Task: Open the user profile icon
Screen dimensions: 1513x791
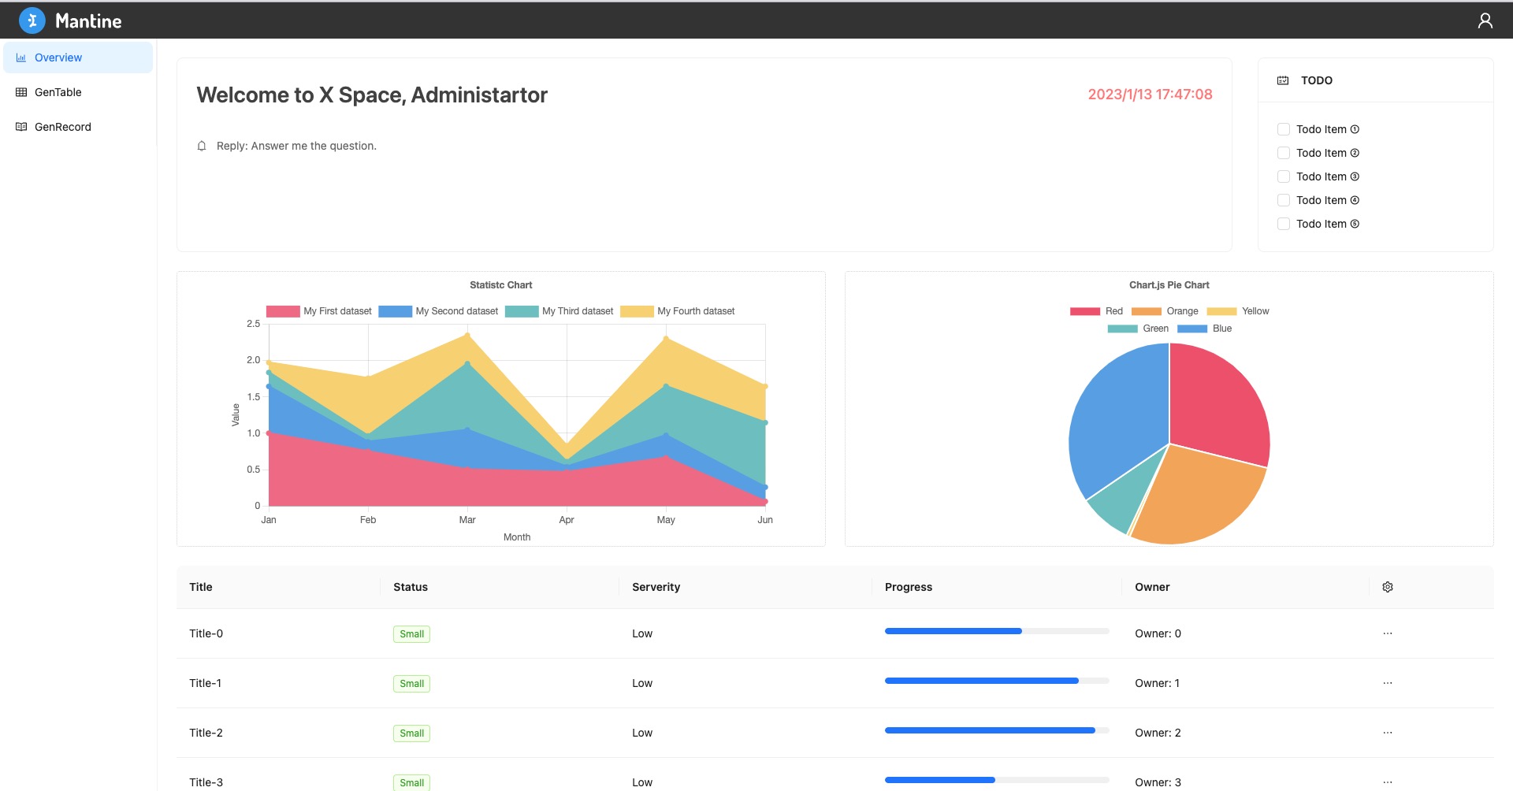Action: (x=1485, y=20)
